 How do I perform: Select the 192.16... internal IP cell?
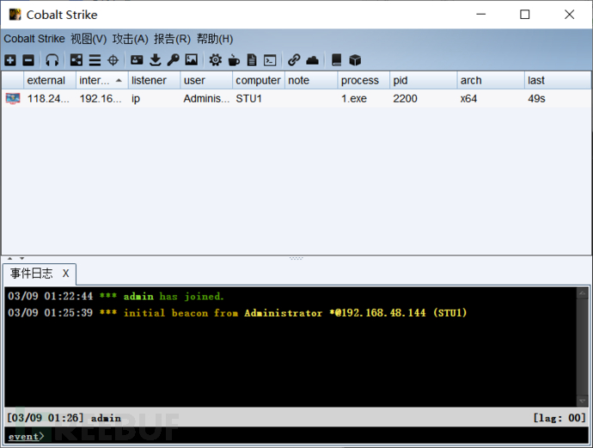pos(101,99)
